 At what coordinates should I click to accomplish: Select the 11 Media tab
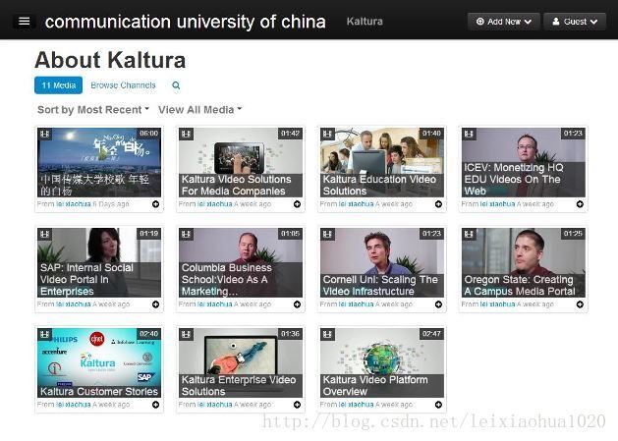58,85
